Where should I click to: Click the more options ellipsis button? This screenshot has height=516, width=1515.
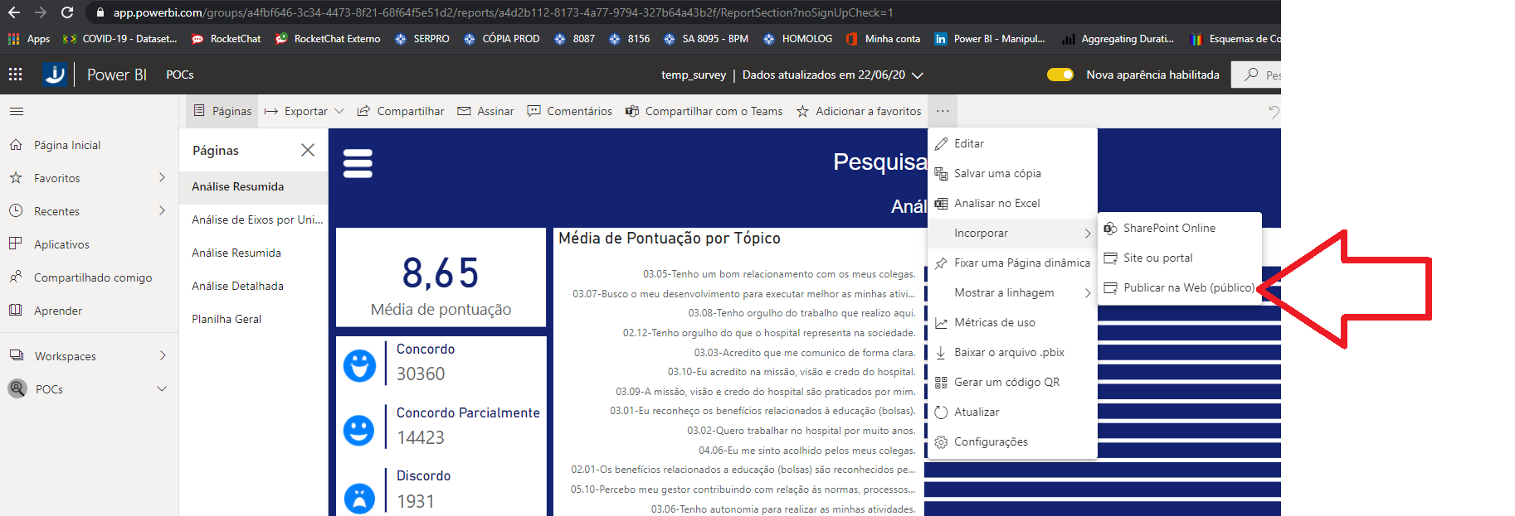click(943, 111)
